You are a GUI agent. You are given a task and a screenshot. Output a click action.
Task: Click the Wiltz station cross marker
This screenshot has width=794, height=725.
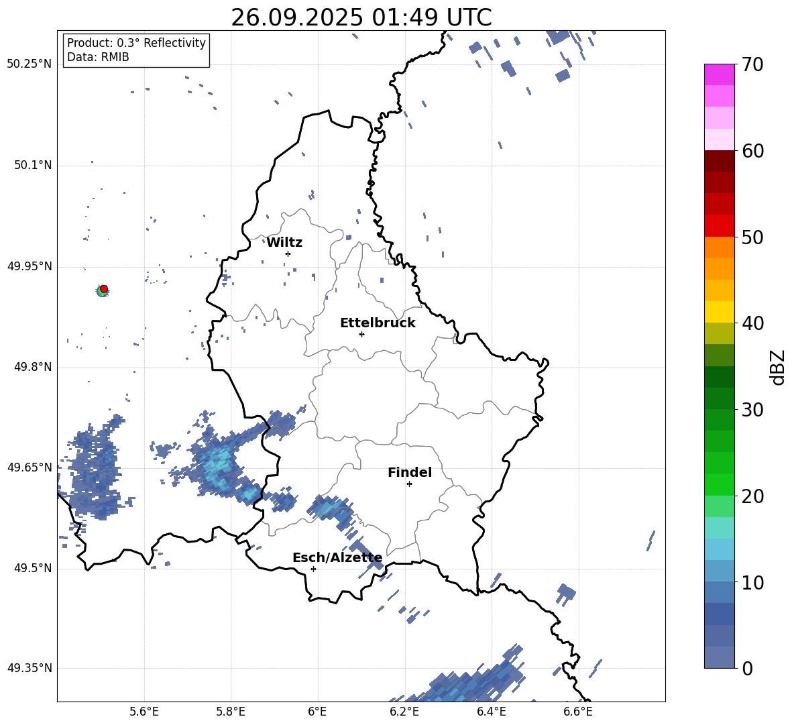pos(288,254)
